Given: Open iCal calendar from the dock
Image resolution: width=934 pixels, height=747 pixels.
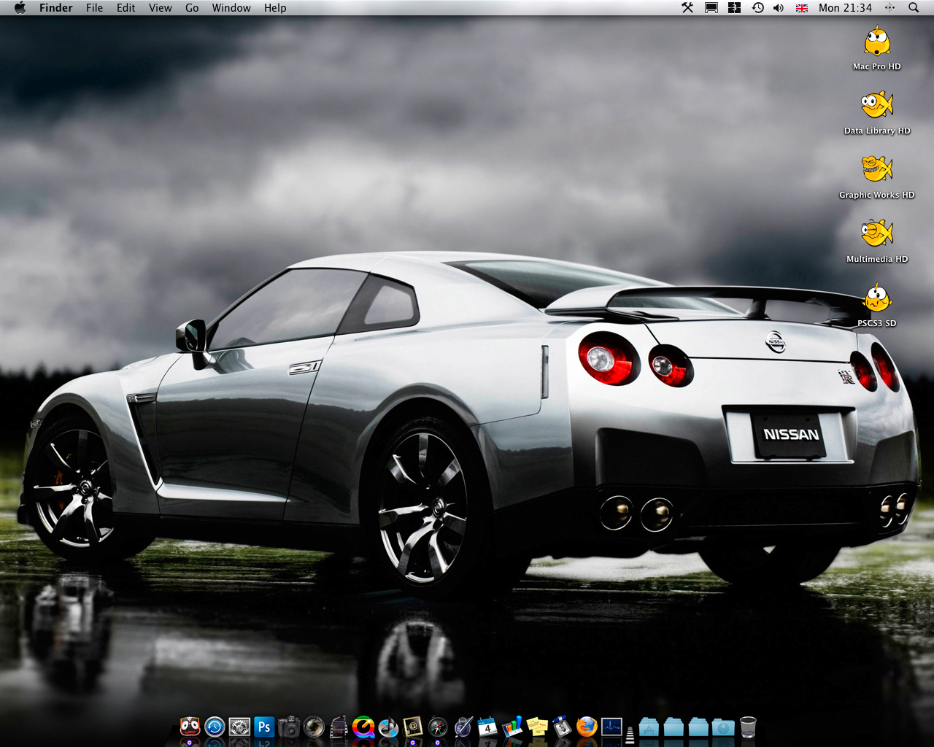Looking at the screenshot, I should (487, 727).
